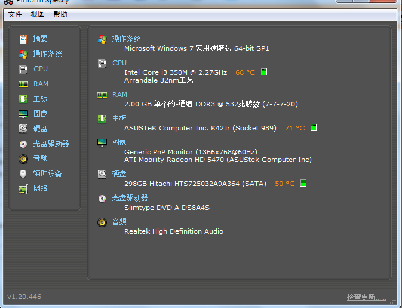Image resolution: width=402 pixels, height=308 pixels.
Task: Open the 视图 menu
Action: click(x=38, y=14)
